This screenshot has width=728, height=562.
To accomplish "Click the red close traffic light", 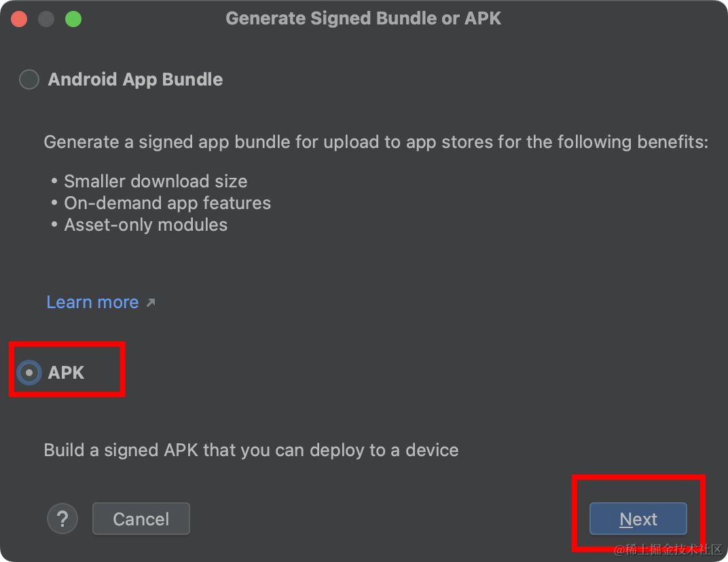I will [19, 18].
